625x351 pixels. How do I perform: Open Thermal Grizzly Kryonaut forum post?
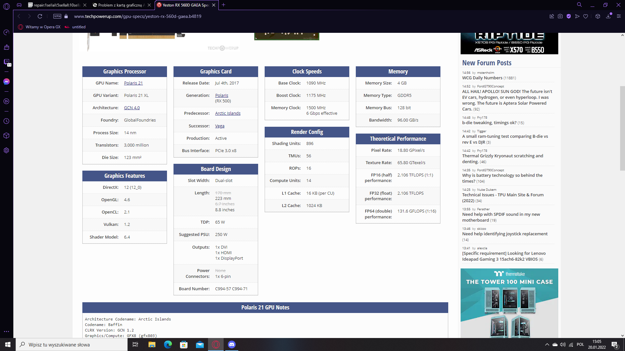[503, 159]
